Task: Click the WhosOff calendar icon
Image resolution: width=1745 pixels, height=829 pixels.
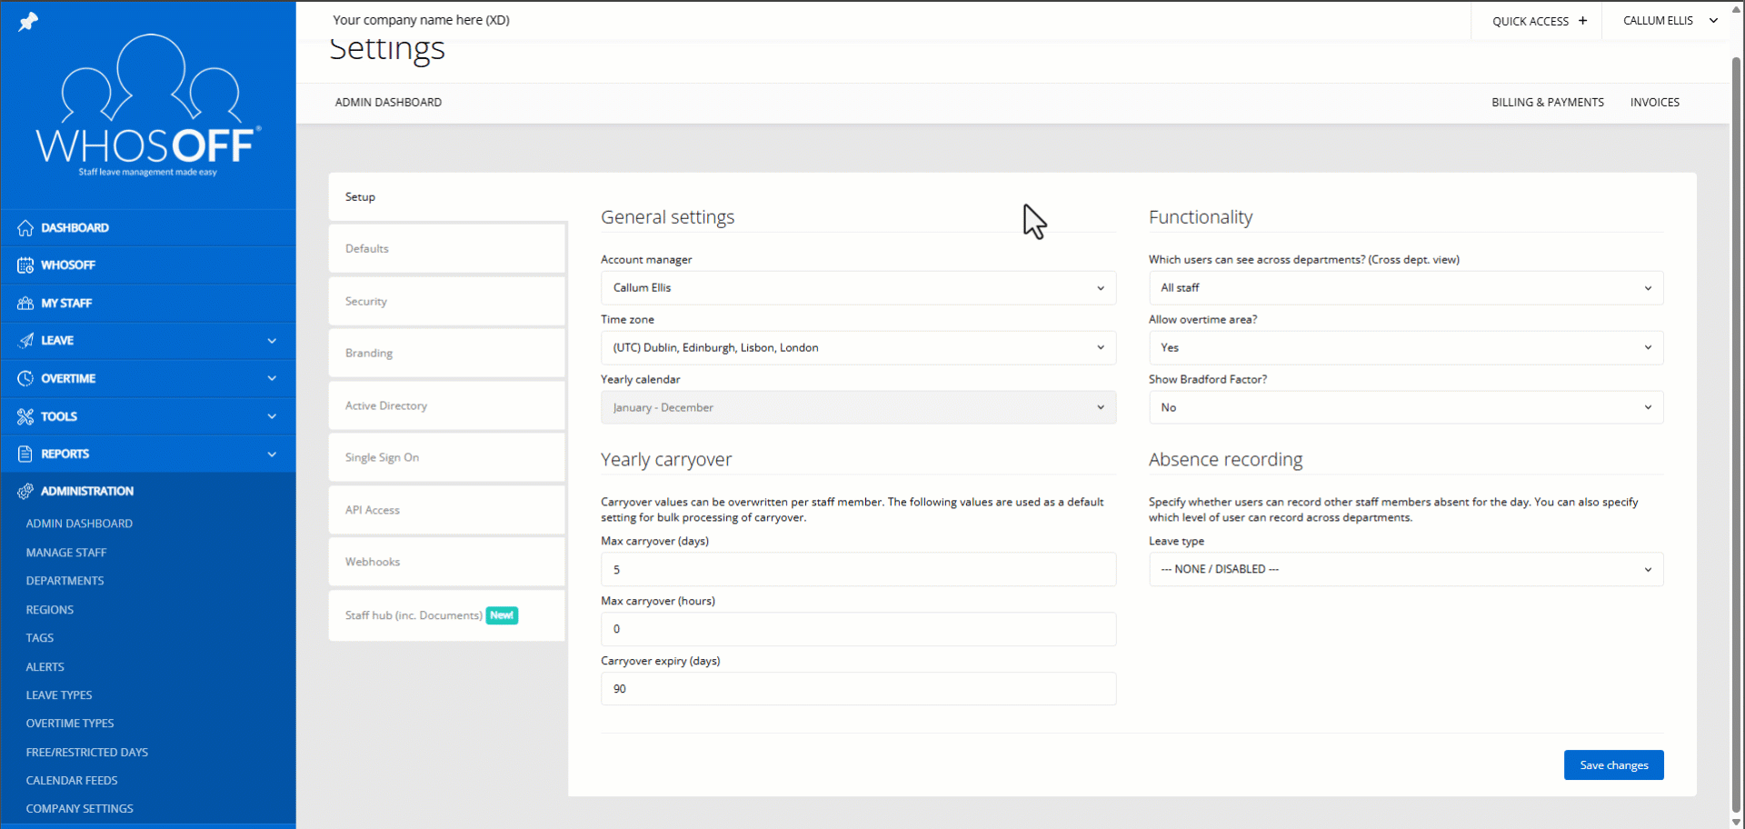Action: click(x=25, y=265)
